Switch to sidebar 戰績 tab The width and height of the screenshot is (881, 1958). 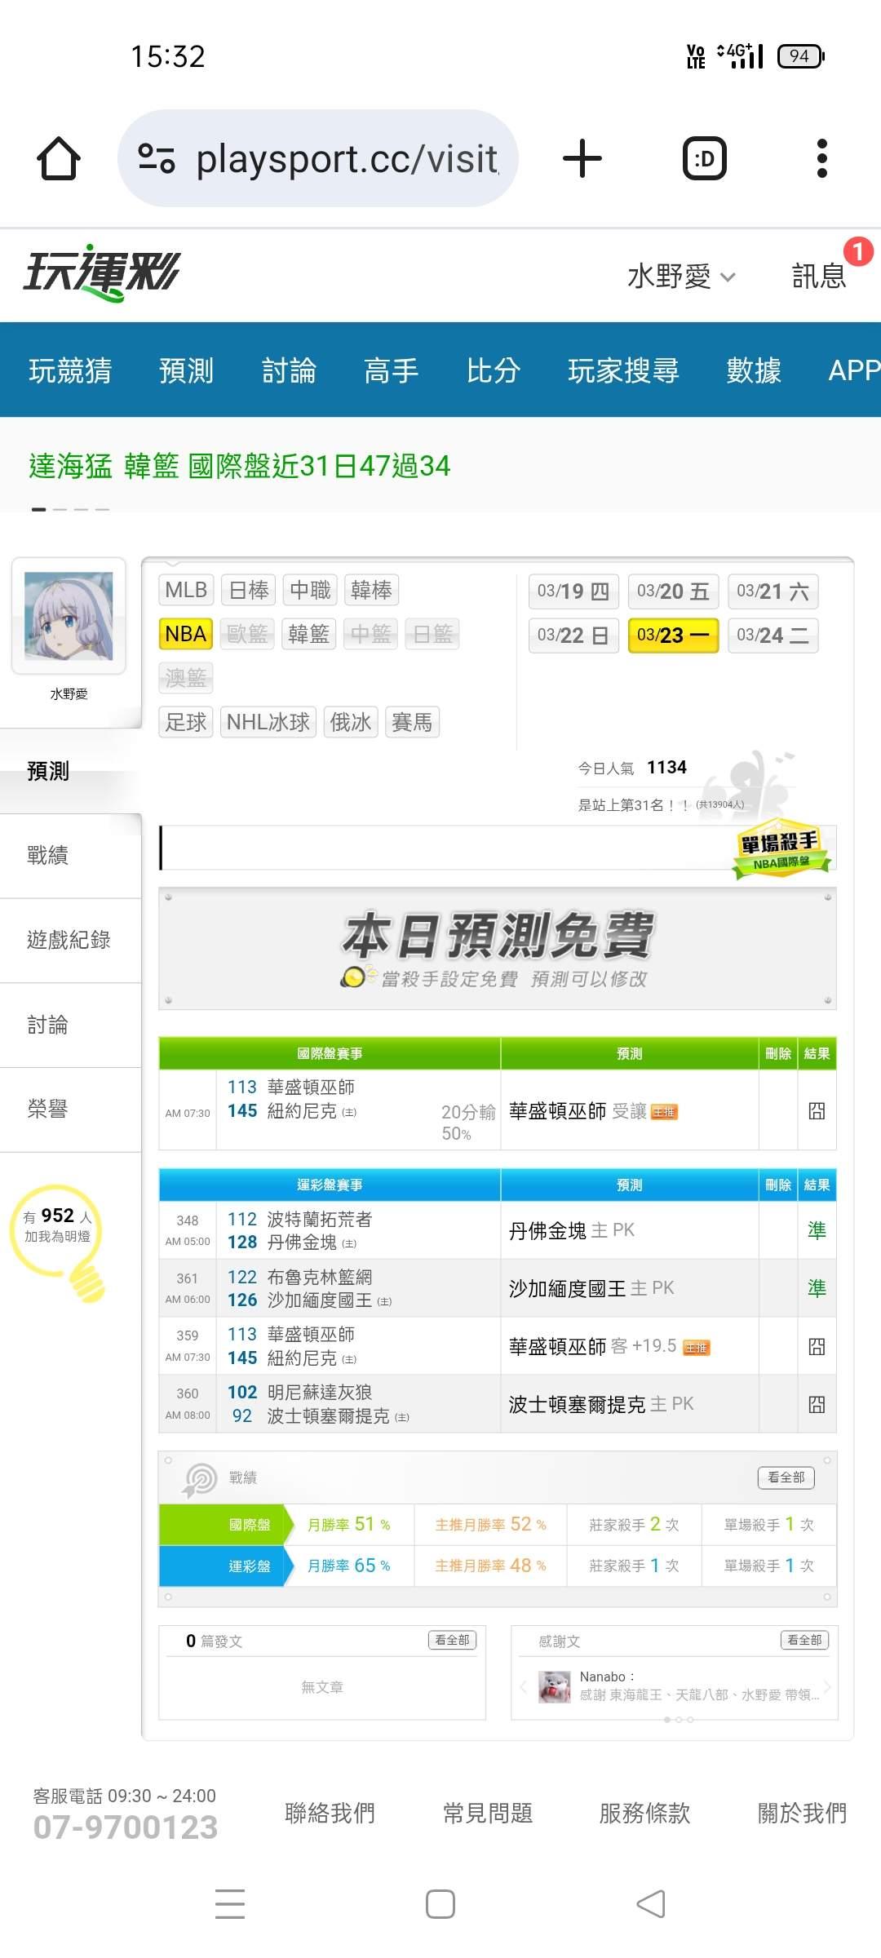[x=70, y=855]
